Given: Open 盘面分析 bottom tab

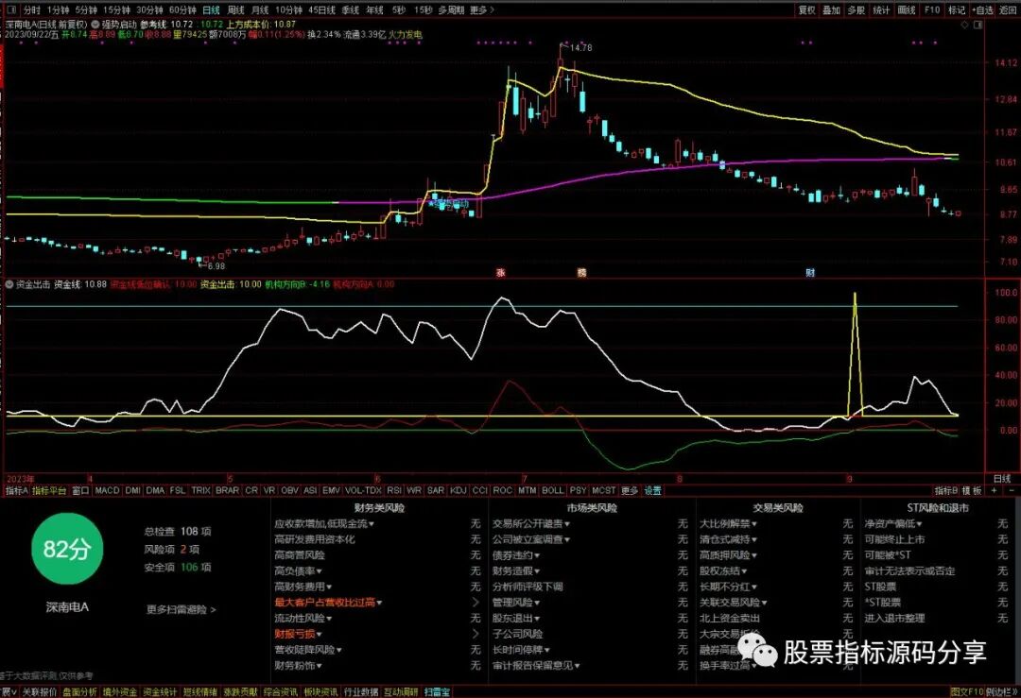Looking at the screenshot, I should pyautogui.click(x=79, y=692).
